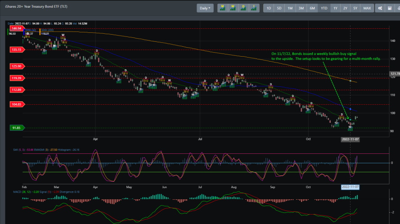Select the 1D time range
Screen dimensions: 400x224
tap(269, 8)
